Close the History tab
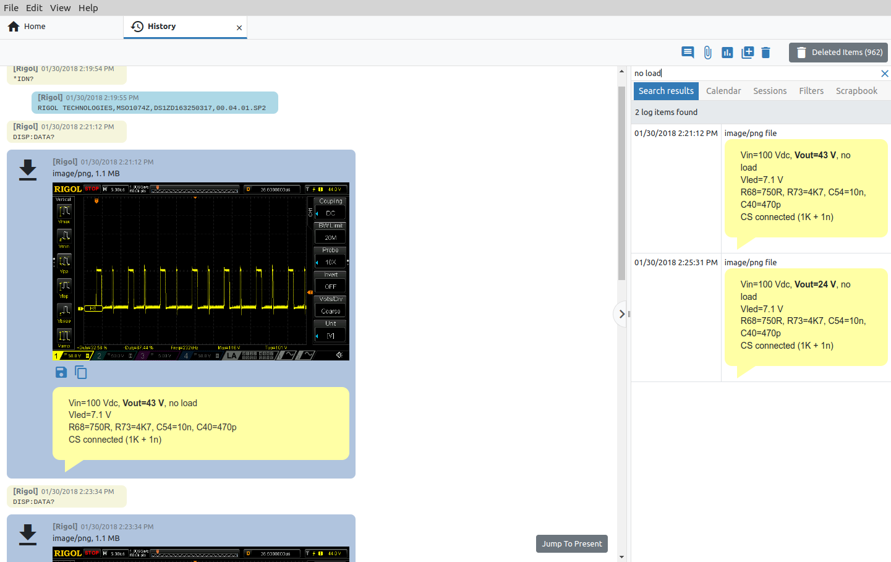 239,28
